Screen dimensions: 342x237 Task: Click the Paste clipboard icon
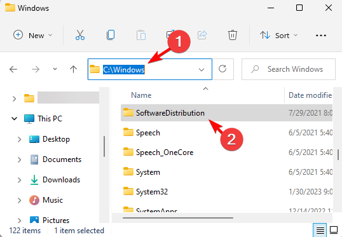point(141,35)
